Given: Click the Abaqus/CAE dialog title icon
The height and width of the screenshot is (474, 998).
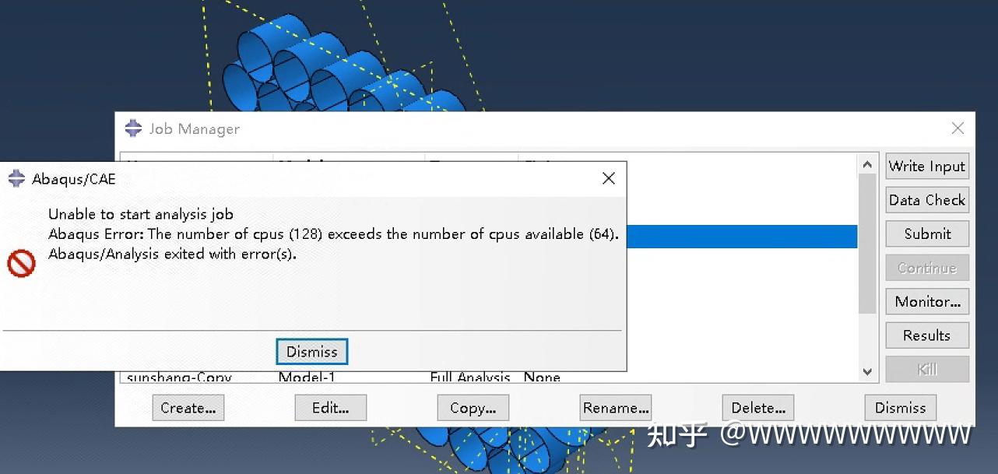Looking at the screenshot, I should click(x=16, y=179).
